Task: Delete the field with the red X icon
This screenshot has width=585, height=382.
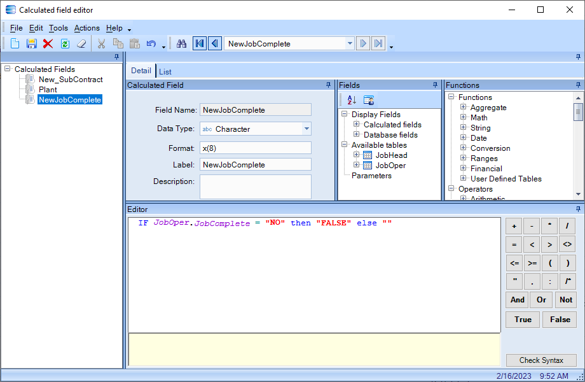Action: coord(48,44)
